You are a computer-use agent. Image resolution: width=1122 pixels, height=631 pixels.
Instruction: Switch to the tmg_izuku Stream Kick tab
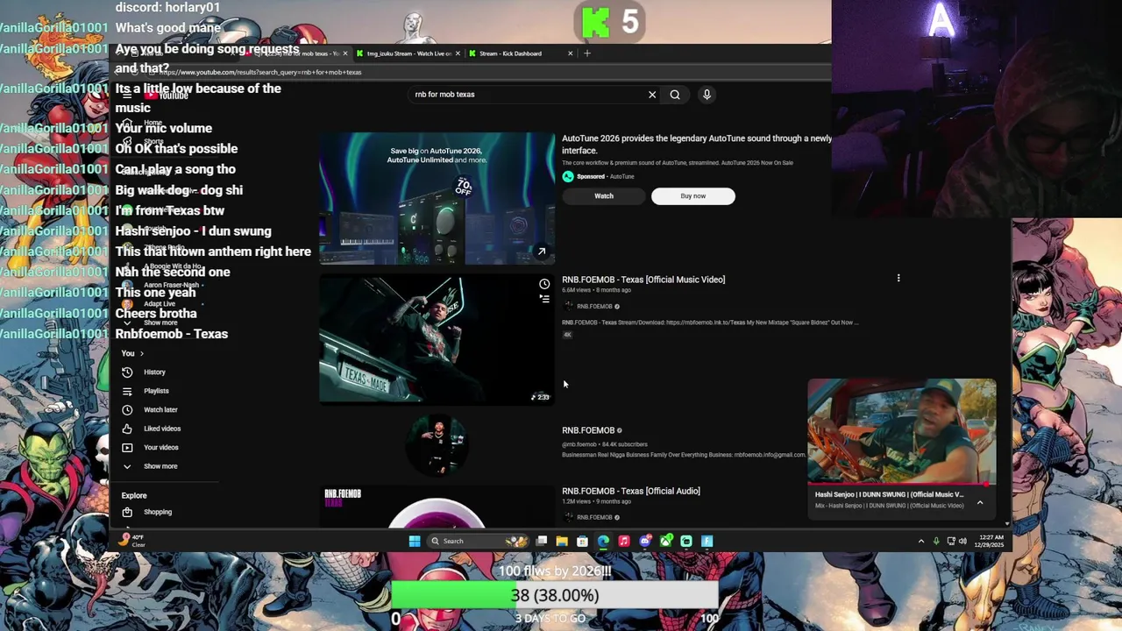(408, 53)
